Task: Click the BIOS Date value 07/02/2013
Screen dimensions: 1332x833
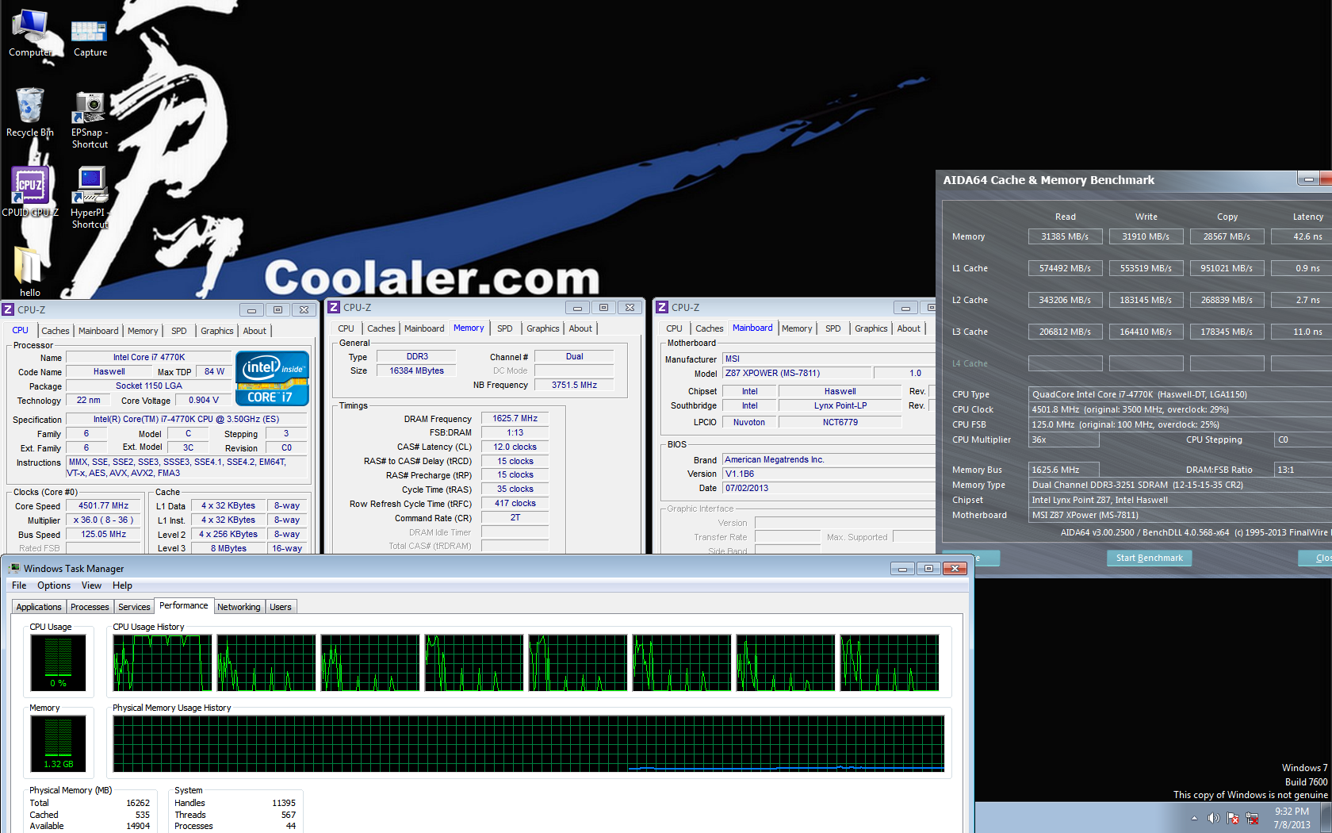Action: [829, 488]
